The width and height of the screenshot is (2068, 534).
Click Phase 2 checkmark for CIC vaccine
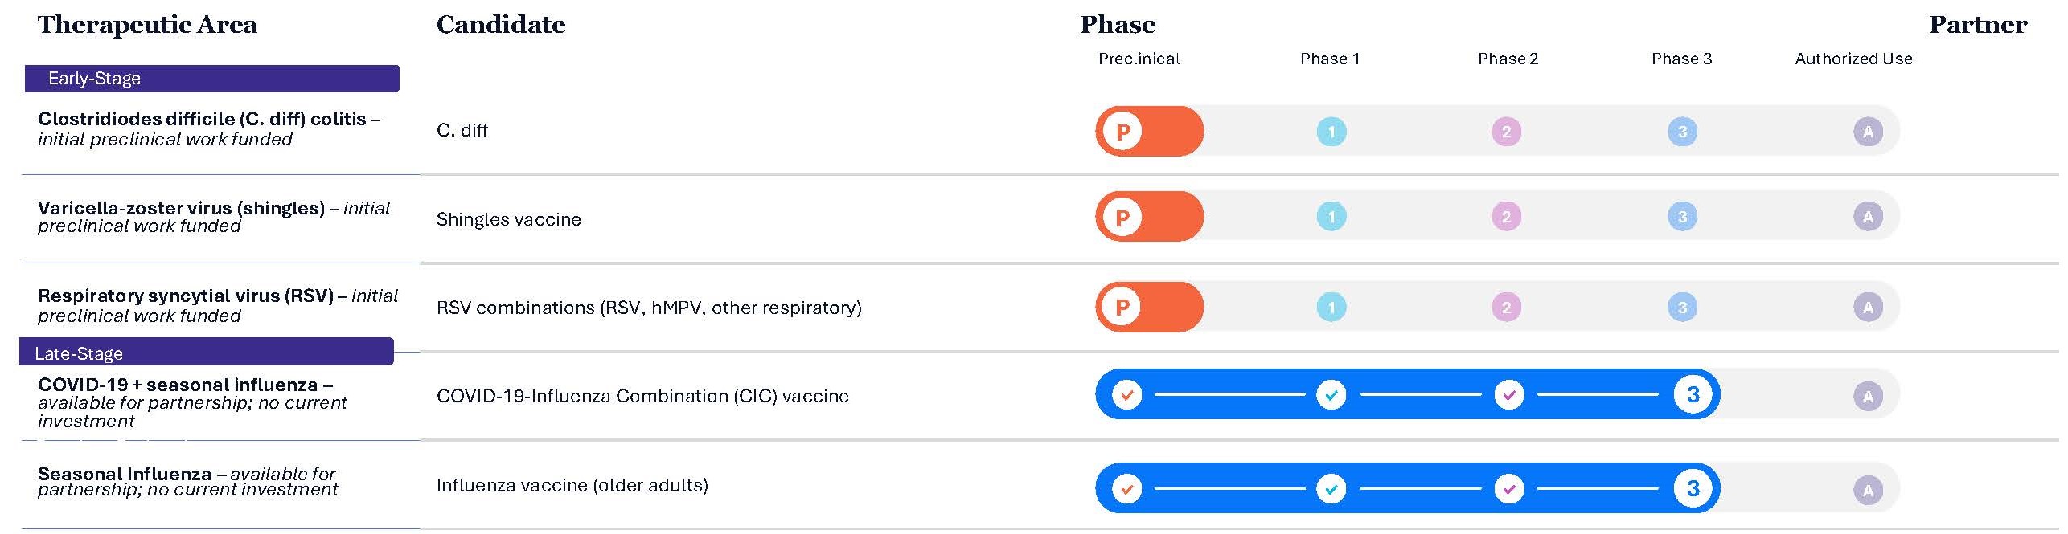[x=1509, y=395]
